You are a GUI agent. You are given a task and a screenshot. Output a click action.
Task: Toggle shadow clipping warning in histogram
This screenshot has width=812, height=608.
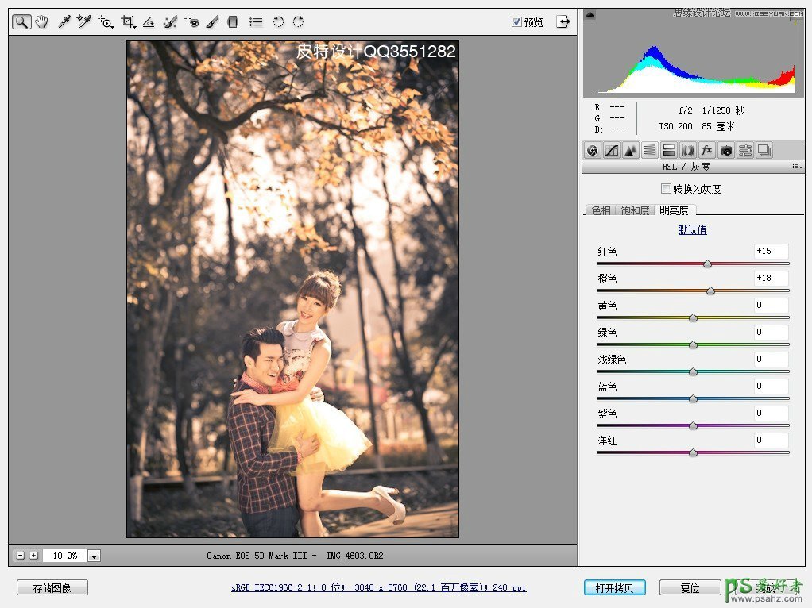pos(590,14)
